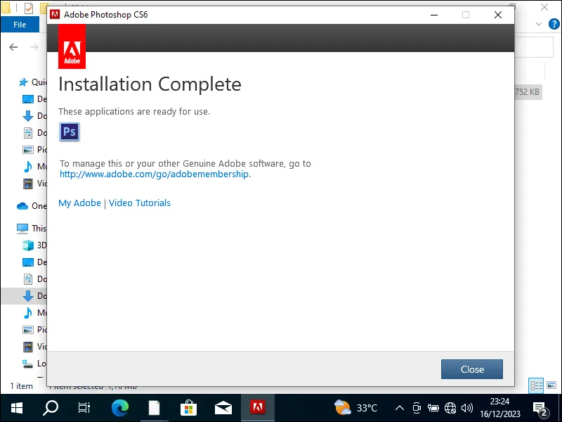Open the adobemembership web link
This screenshot has width=562, height=422.
pyautogui.click(x=153, y=174)
